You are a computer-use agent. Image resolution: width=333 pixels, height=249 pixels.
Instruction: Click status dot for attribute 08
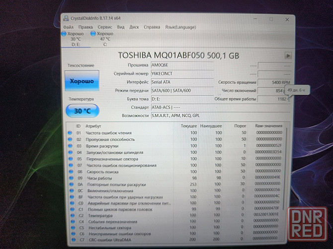point(72,172)
